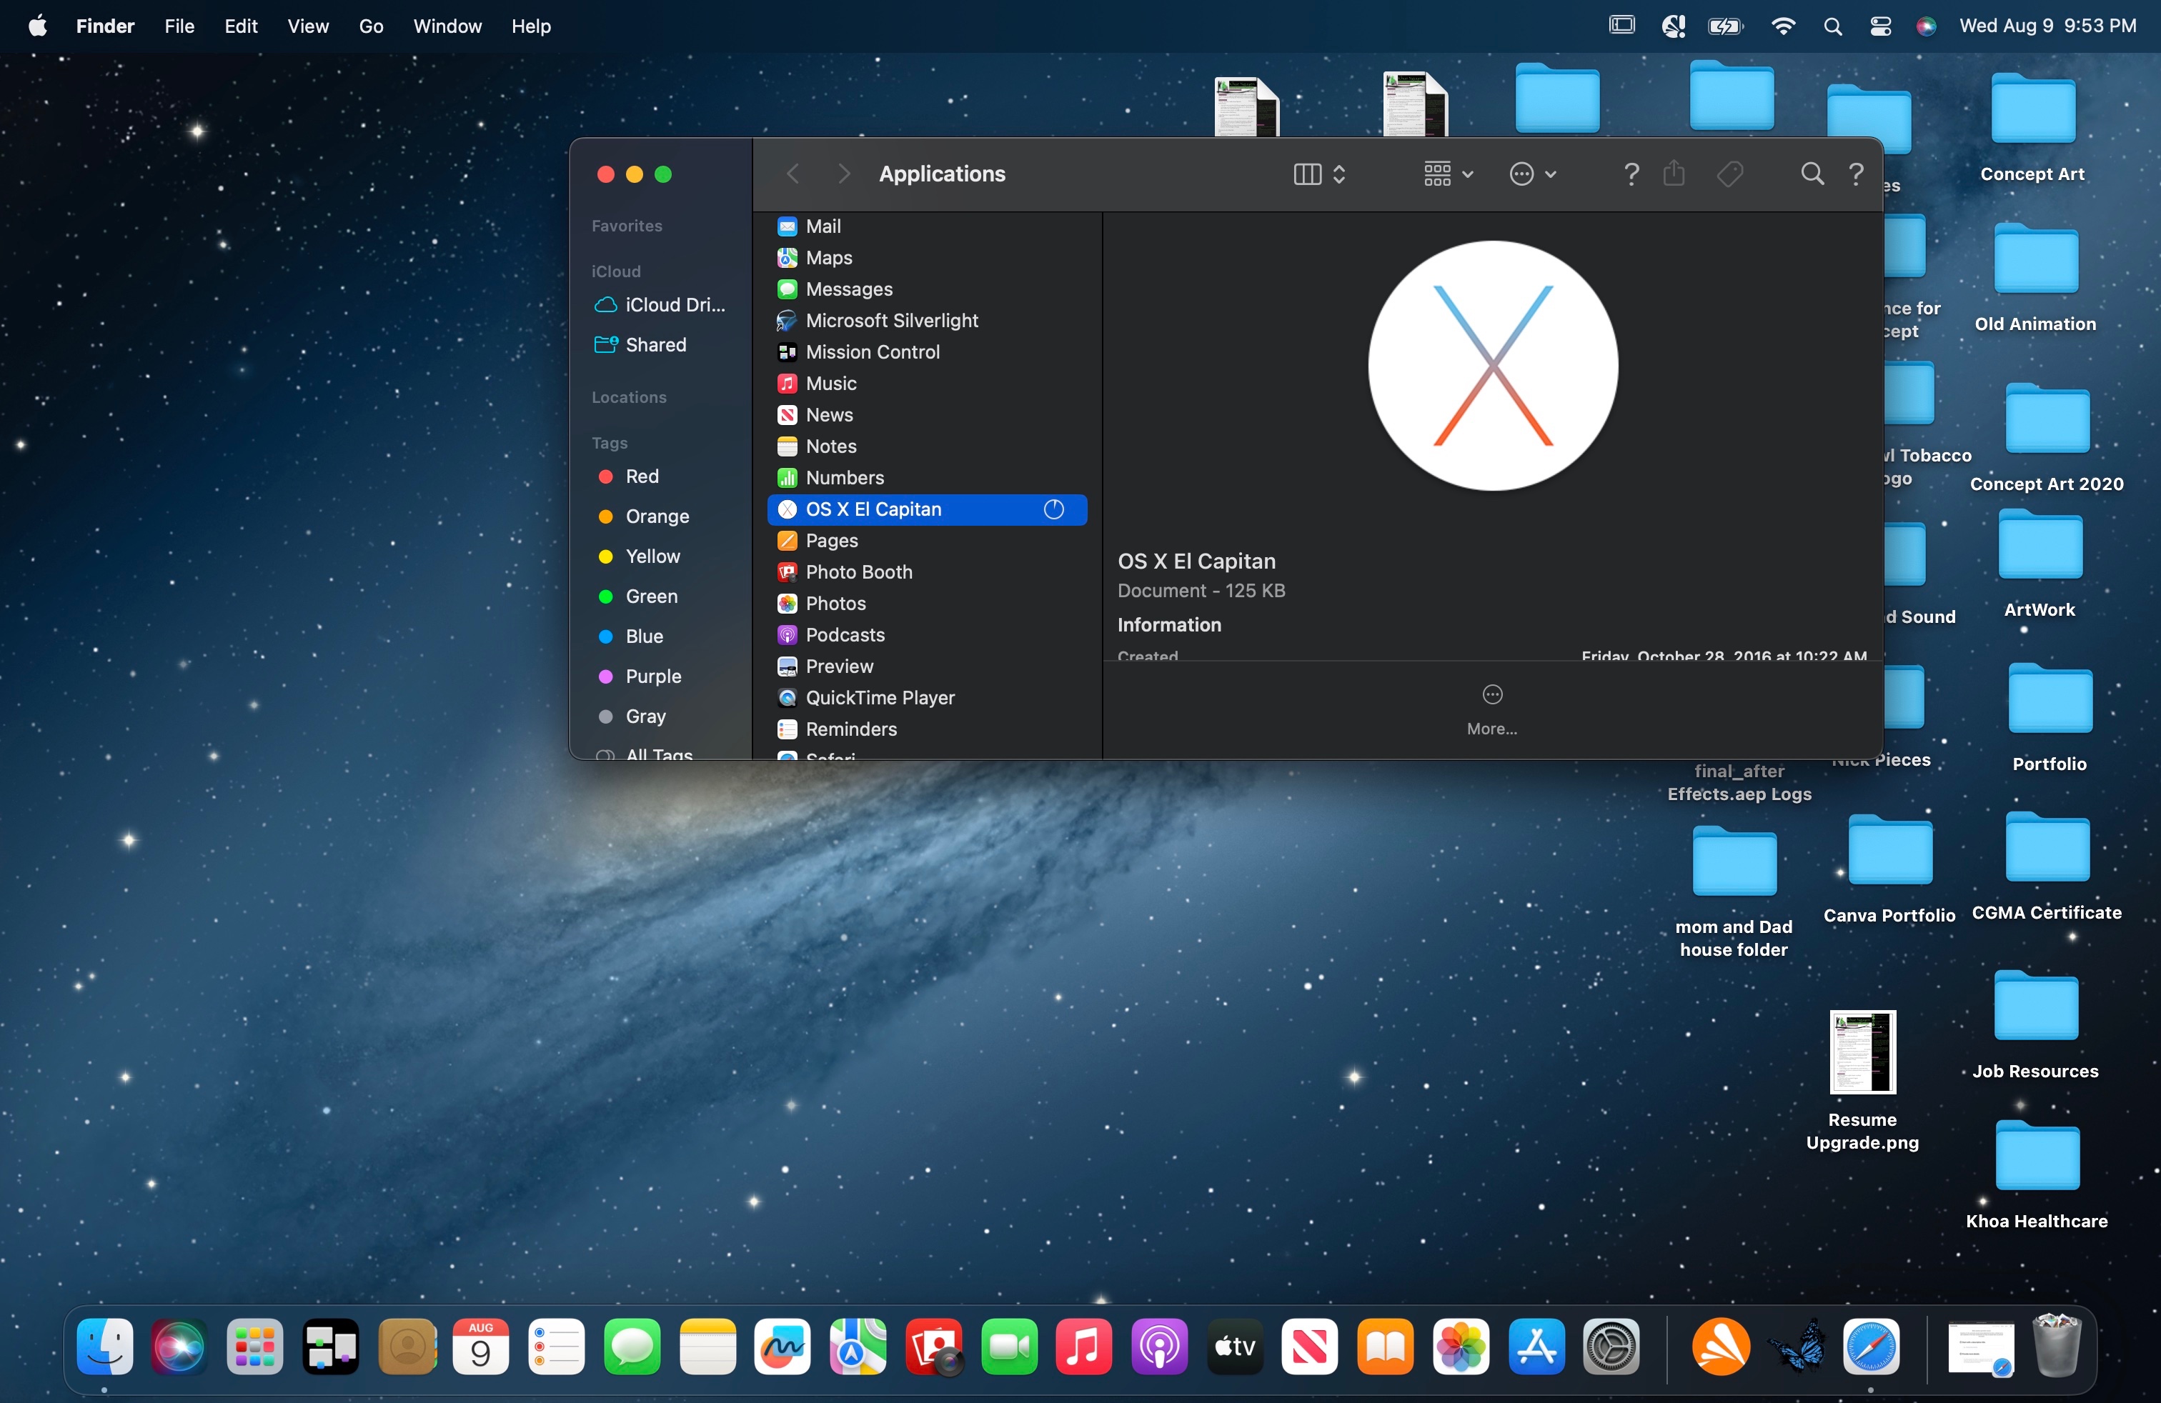Select the Purple tag in sidebar

coord(652,676)
